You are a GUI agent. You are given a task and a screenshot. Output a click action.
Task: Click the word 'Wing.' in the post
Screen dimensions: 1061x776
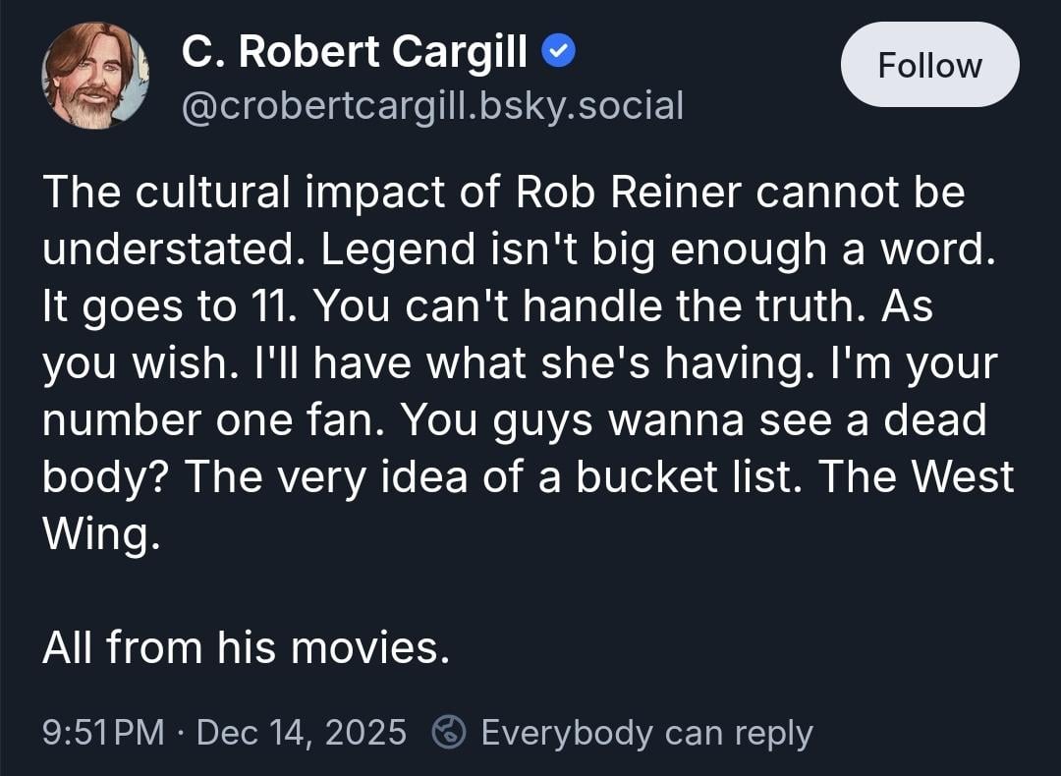coord(100,534)
